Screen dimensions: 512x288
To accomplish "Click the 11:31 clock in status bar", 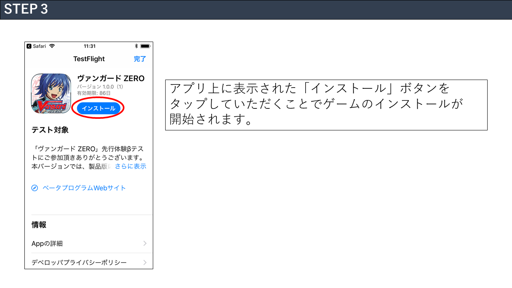I will [90, 46].
